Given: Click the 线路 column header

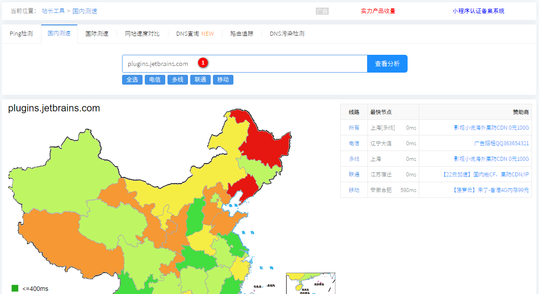Looking at the screenshot, I should click(x=354, y=112).
